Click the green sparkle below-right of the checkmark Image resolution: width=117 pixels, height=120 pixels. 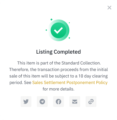69,38
